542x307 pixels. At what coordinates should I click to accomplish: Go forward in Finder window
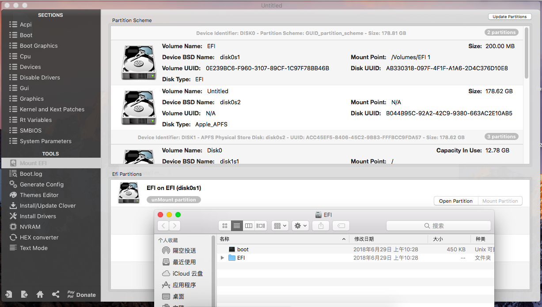coord(174,226)
